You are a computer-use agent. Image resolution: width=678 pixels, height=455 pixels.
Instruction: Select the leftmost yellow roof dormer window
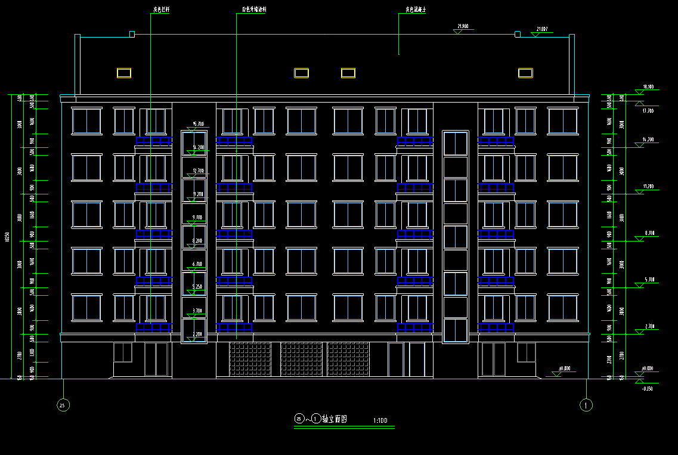coord(124,73)
